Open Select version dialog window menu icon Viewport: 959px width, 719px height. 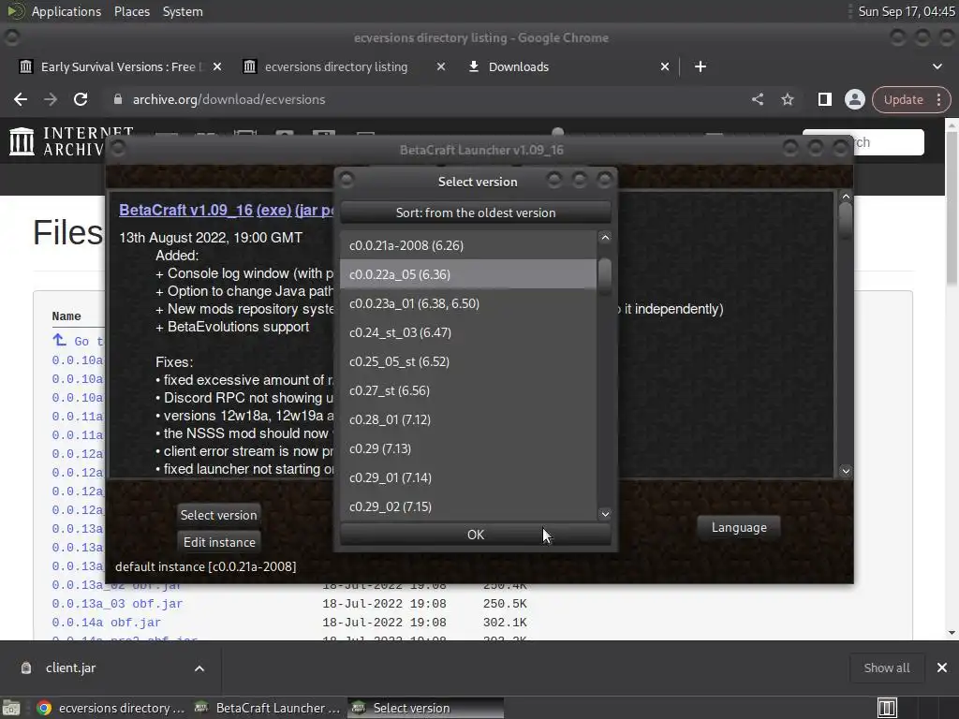coord(347,180)
